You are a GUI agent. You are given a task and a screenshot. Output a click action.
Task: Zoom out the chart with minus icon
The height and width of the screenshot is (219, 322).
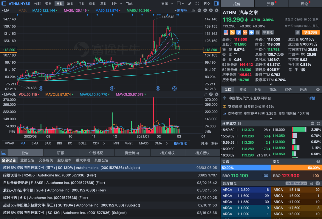(205, 10)
